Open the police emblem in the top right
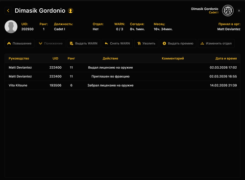 click(228, 11)
